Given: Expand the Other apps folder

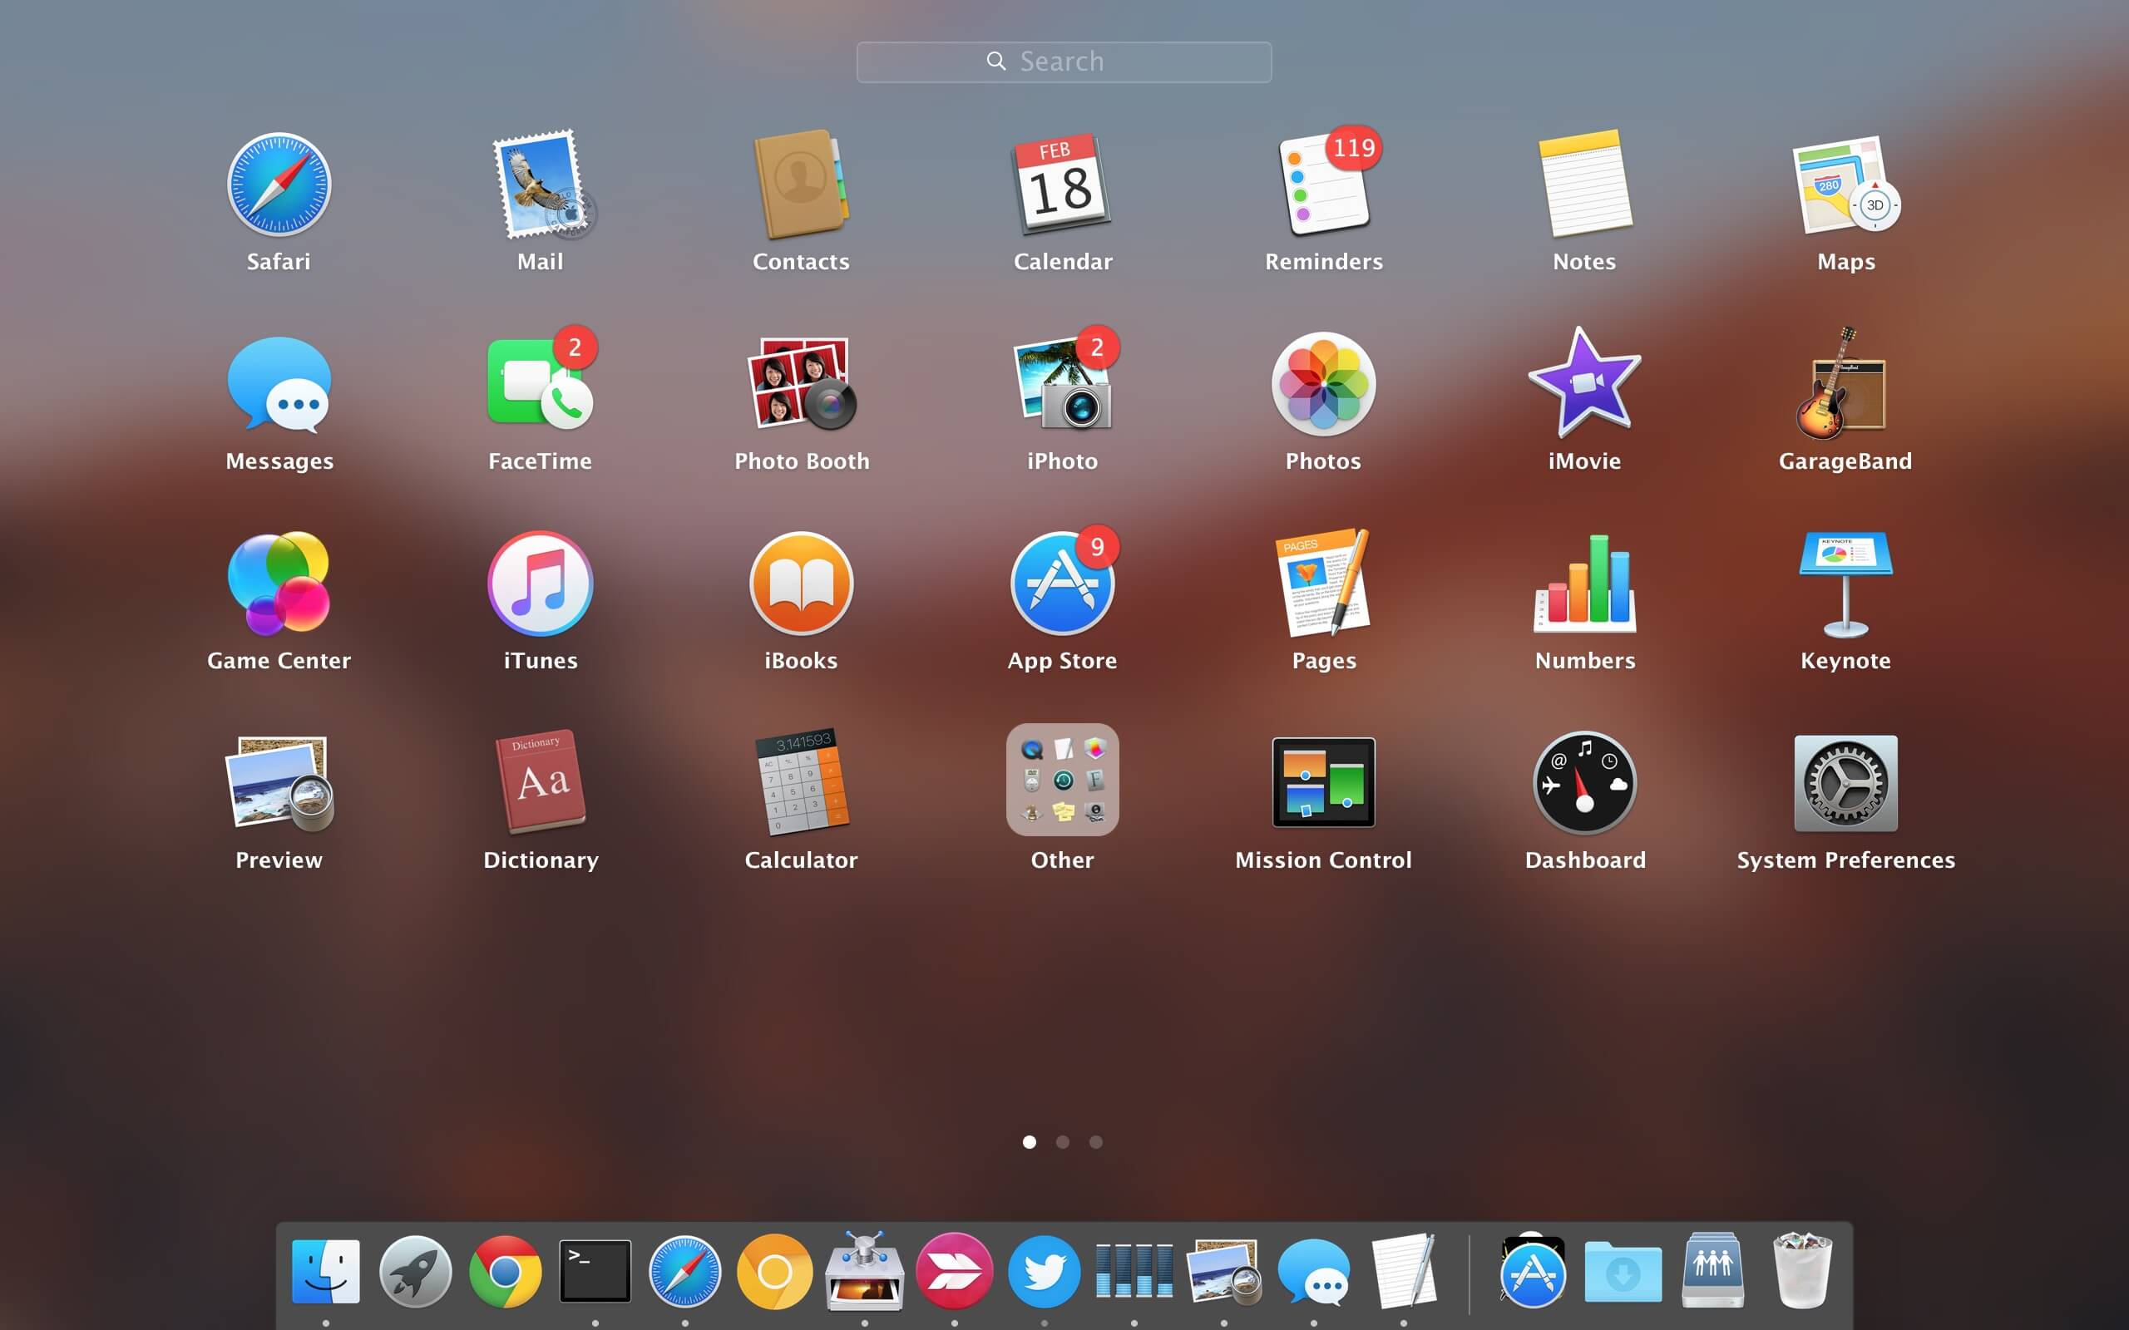Looking at the screenshot, I should [x=1063, y=781].
